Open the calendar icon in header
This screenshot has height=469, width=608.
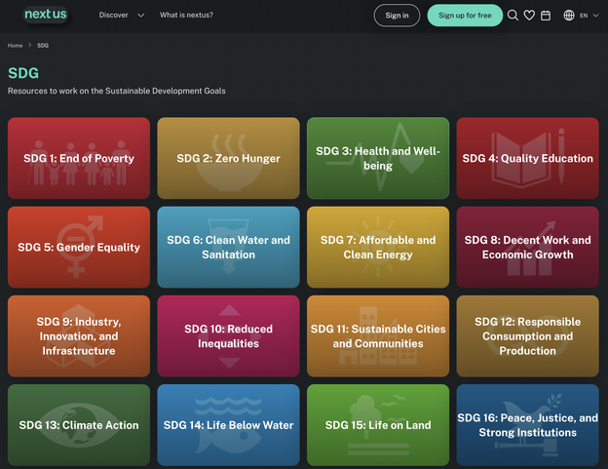tap(546, 16)
